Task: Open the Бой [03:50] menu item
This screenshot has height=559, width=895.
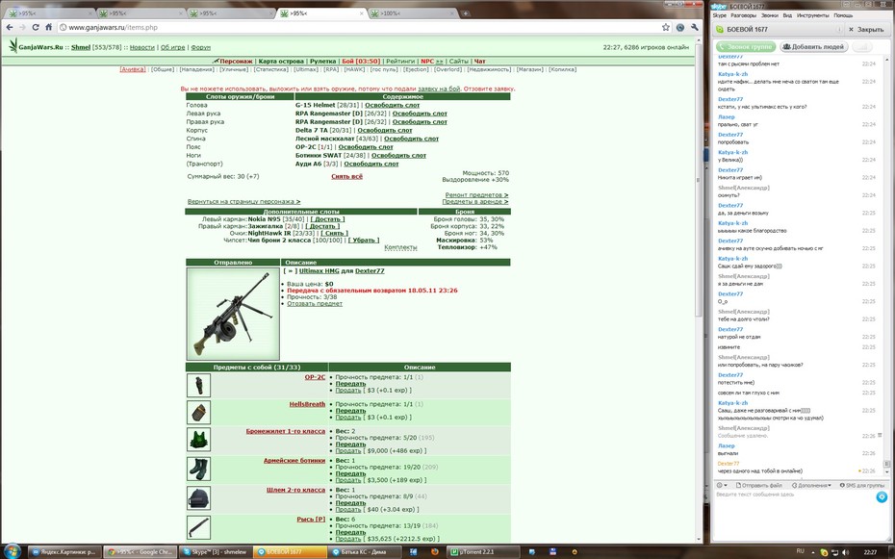Action: [x=361, y=61]
